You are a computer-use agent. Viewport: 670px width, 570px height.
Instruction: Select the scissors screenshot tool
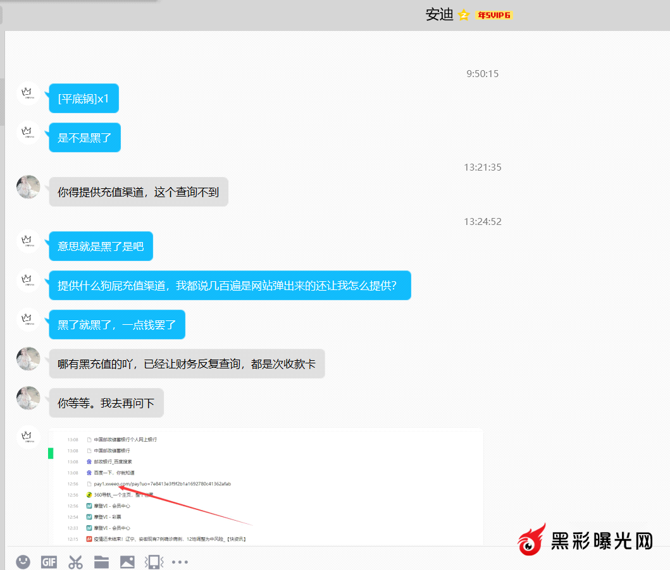[x=76, y=561]
